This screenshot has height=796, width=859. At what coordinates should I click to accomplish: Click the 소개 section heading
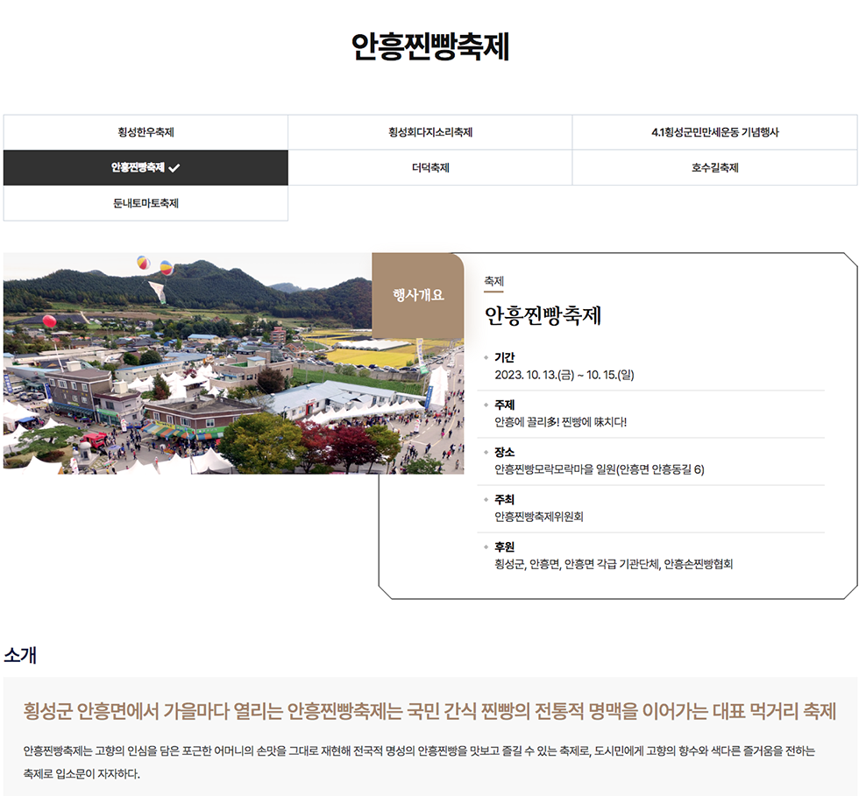tap(19, 655)
